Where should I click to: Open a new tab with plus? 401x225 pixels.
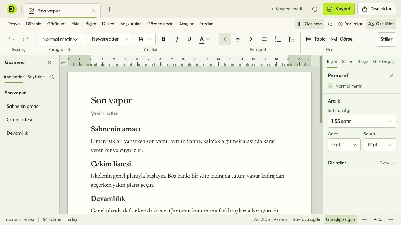(x=110, y=9)
